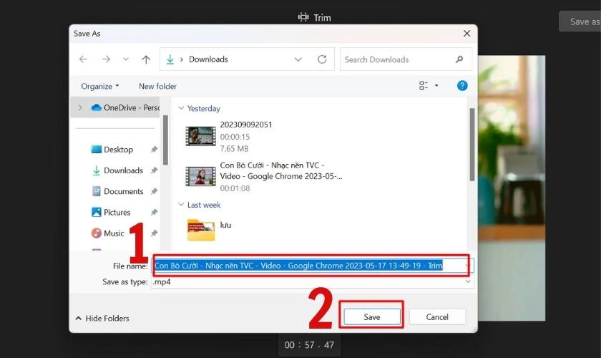Click the pin icon next to Documents
The height and width of the screenshot is (358, 601).
point(154,191)
